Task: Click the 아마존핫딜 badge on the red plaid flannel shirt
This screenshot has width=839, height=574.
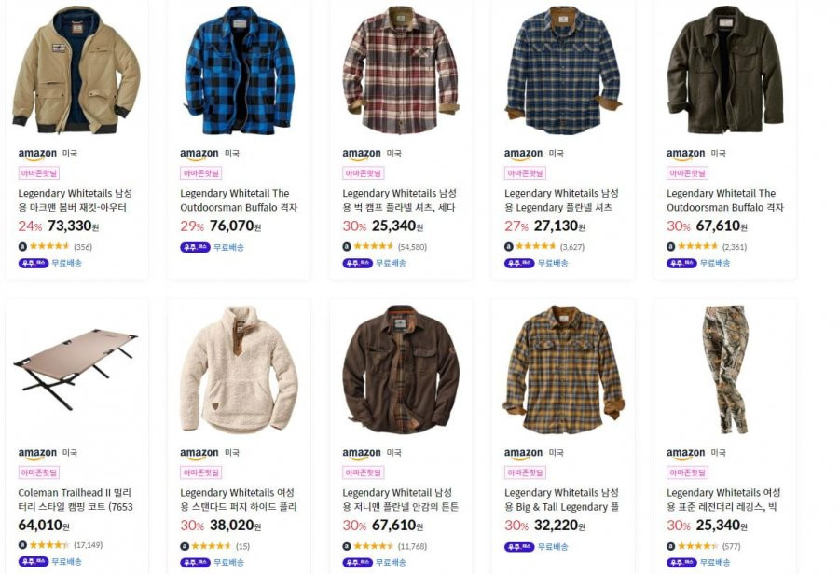Action: coord(364,173)
